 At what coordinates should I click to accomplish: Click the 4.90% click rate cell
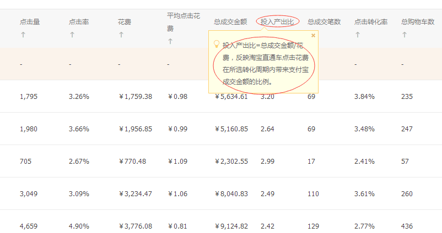point(79,226)
